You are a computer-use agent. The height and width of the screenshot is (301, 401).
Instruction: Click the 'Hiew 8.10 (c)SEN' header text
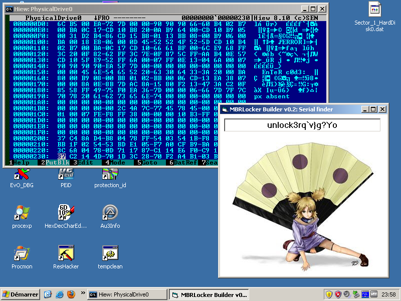286,18
